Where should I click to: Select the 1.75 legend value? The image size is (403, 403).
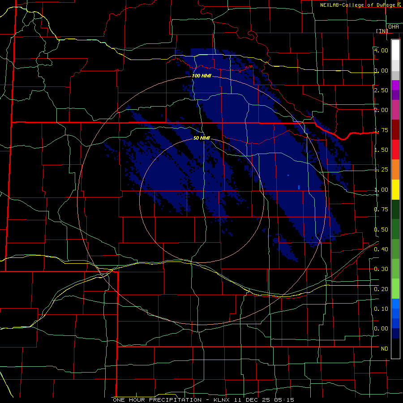click(x=381, y=130)
